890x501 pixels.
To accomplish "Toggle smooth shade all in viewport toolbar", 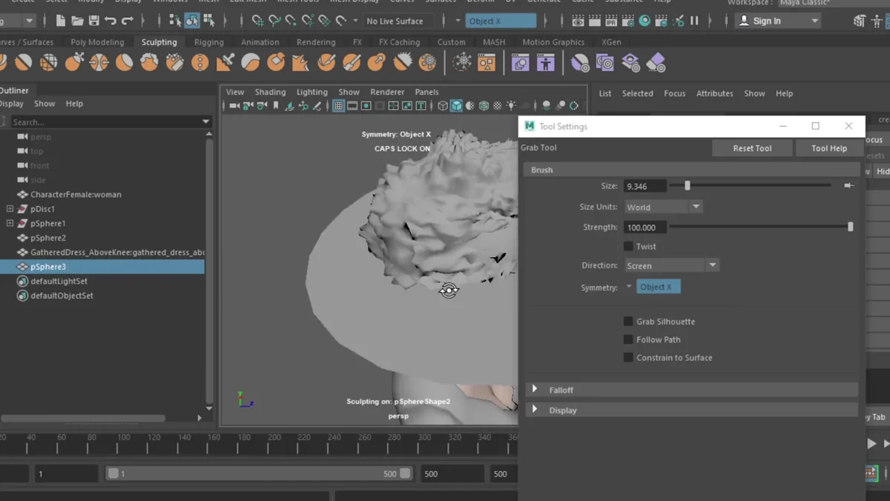I will tap(456, 106).
